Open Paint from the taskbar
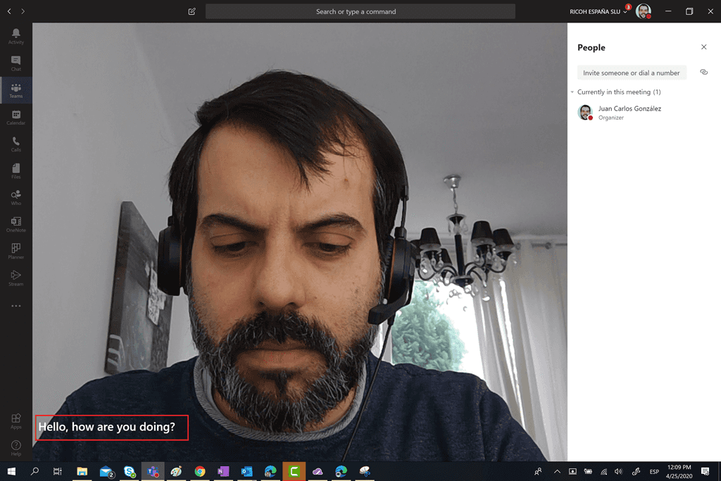The height and width of the screenshot is (481, 721). click(x=176, y=471)
